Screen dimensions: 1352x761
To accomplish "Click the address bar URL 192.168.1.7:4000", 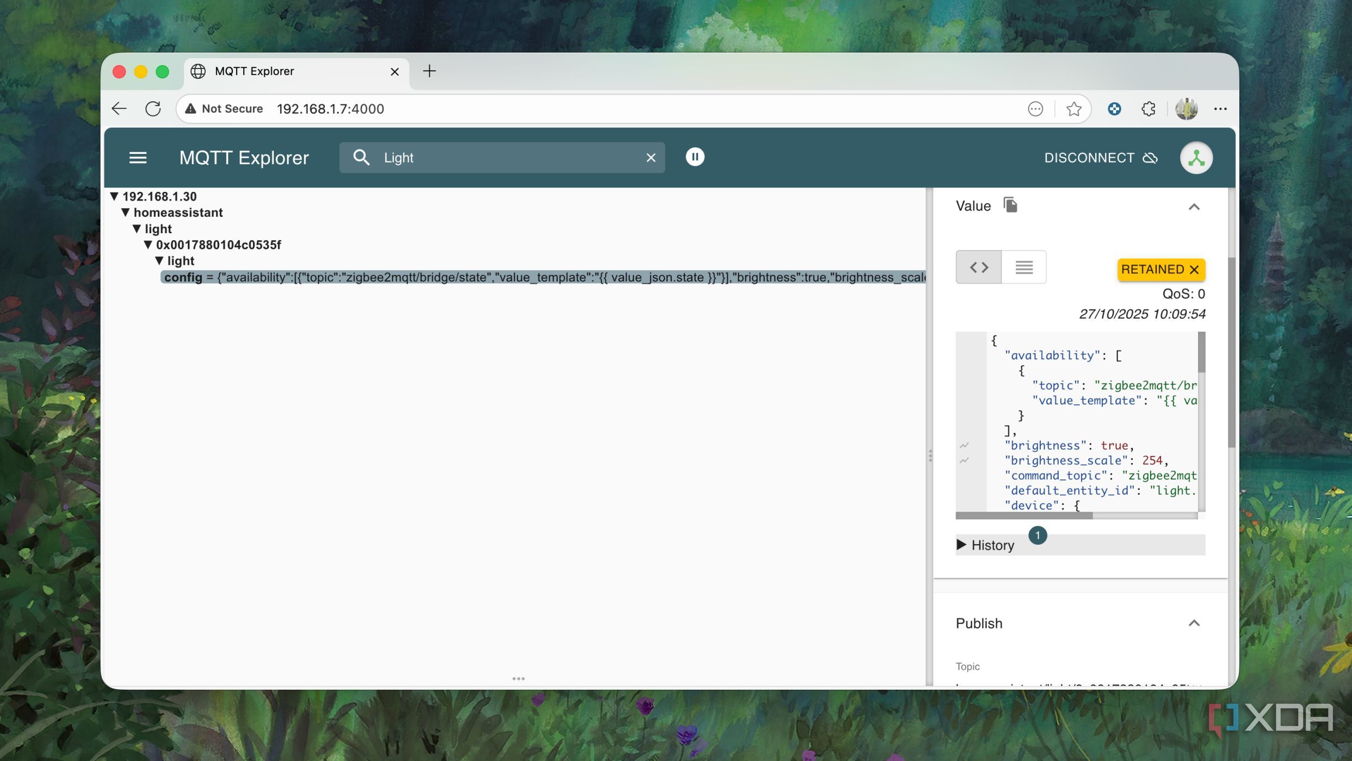I will (330, 109).
